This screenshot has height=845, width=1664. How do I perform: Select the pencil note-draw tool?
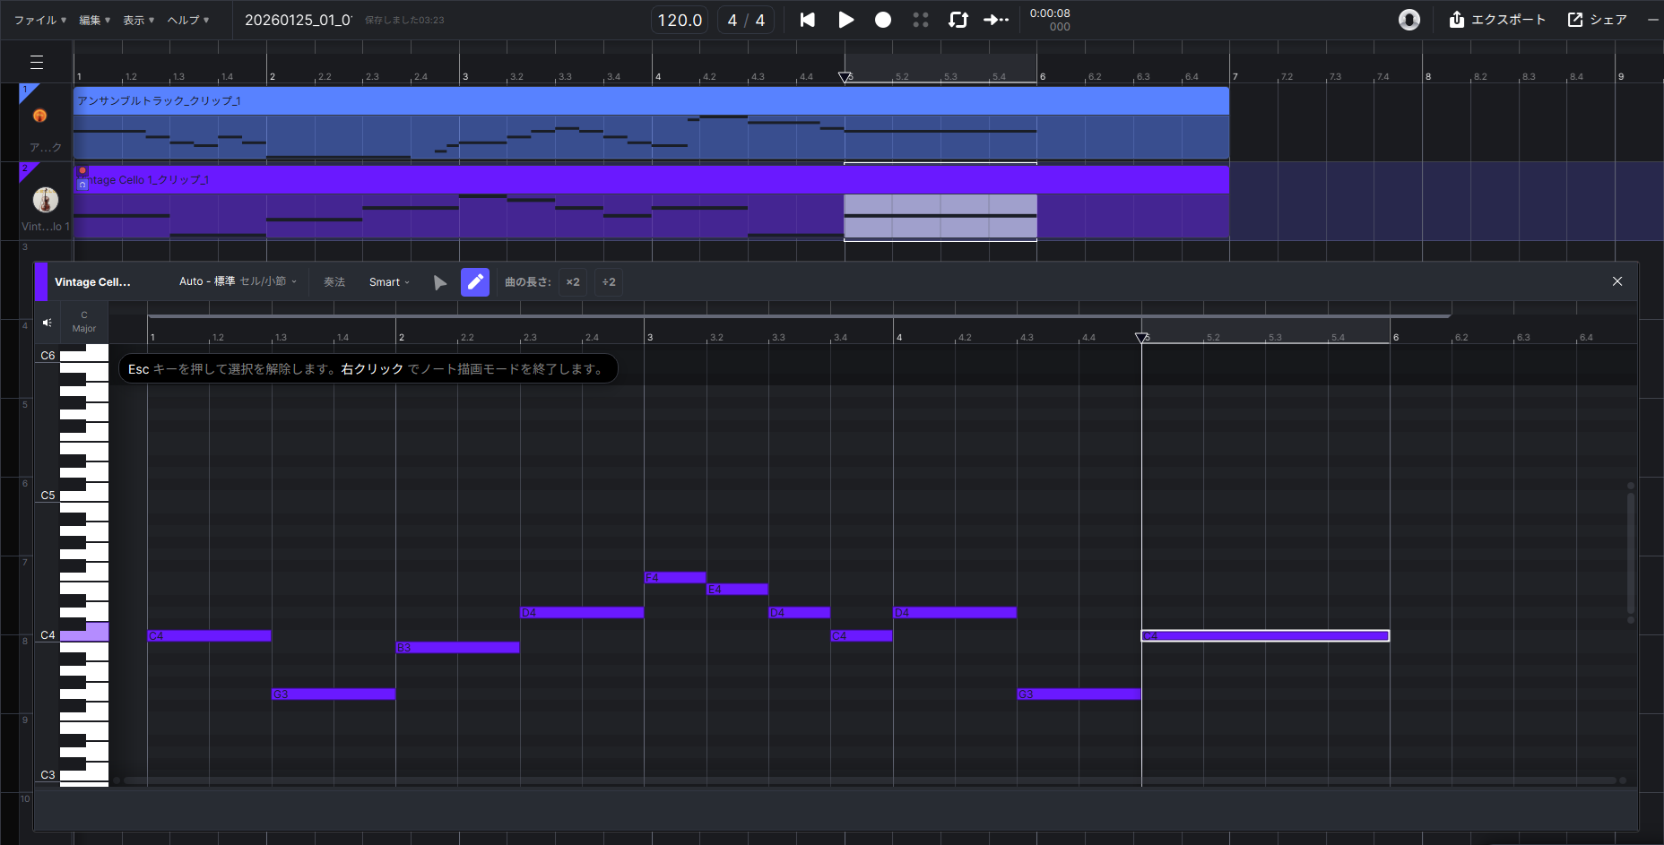click(x=475, y=282)
